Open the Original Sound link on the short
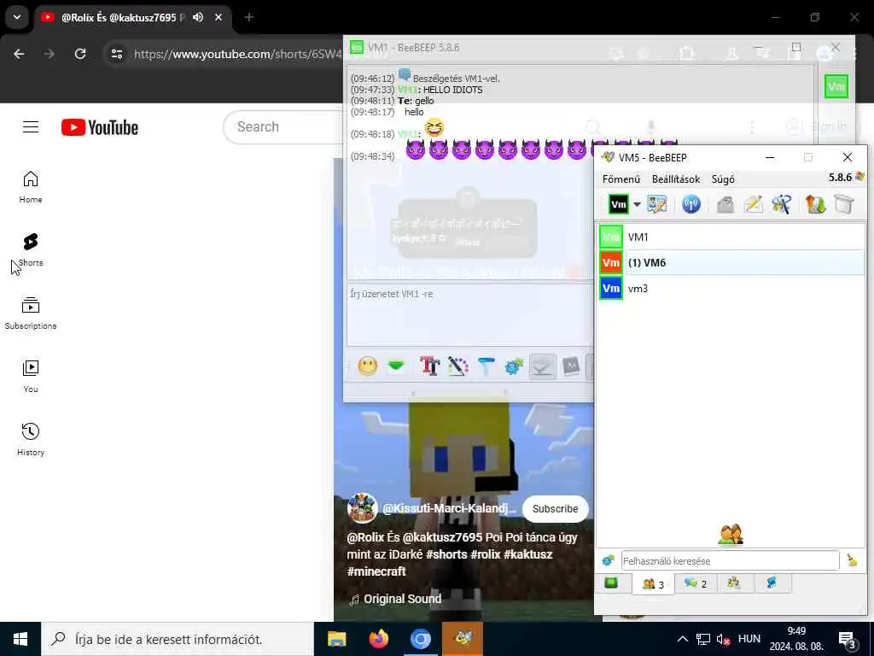Screen dimensions: 874x656 (403, 599)
